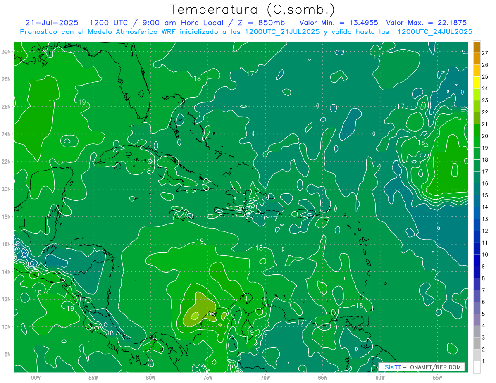Click the 10N latitude label
The height and width of the screenshot is (383, 496).
(6, 327)
